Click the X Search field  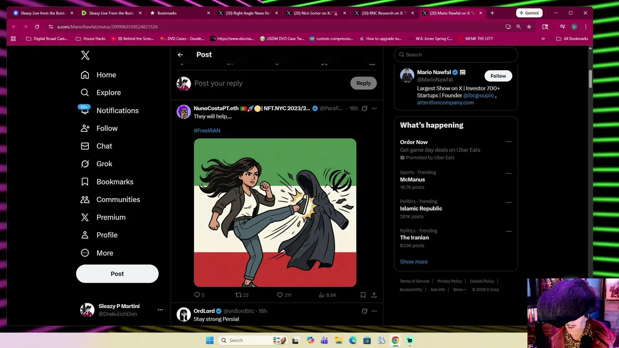click(x=456, y=55)
